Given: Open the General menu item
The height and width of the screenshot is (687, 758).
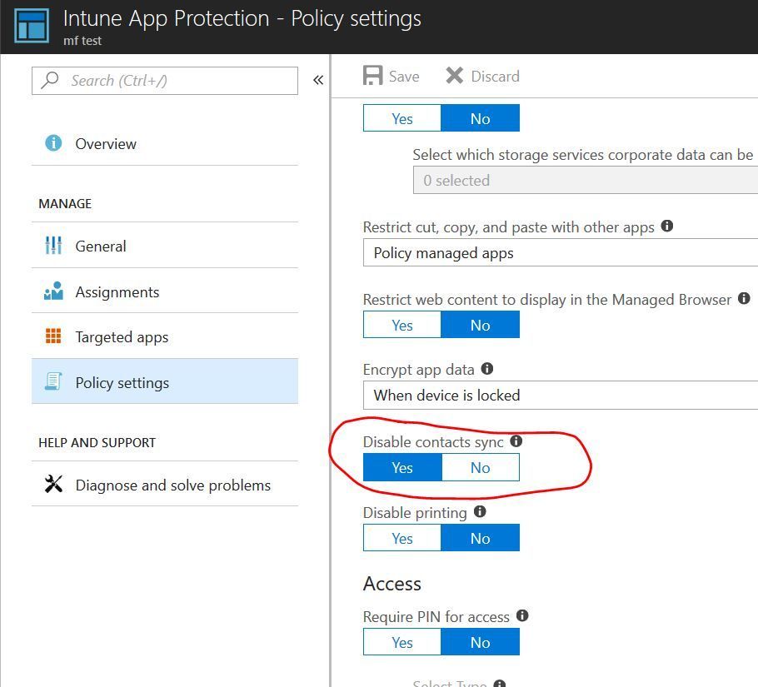Looking at the screenshot, I should coord(165,246).
